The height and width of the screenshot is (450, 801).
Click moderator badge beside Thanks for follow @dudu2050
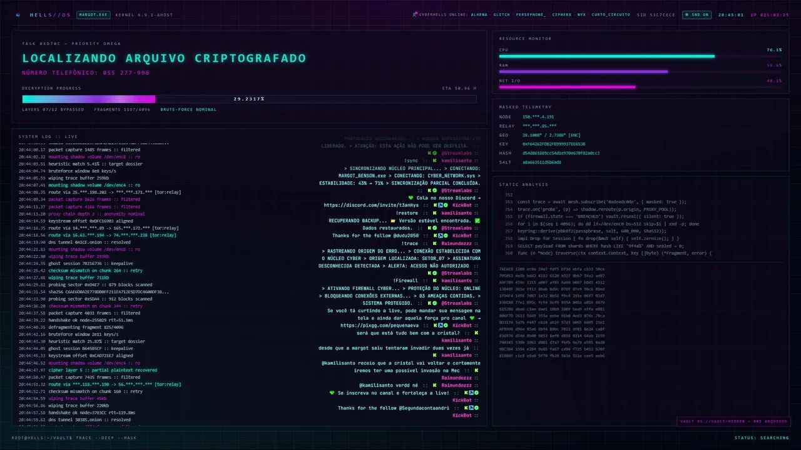point(441,236)
